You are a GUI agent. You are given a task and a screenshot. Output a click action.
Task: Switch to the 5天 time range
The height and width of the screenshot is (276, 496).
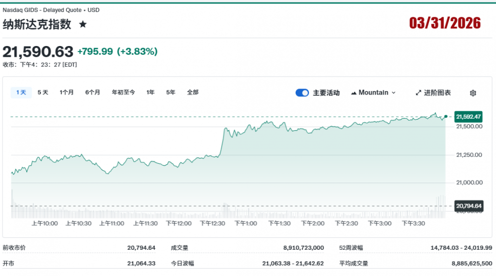[x=43, y=92]
